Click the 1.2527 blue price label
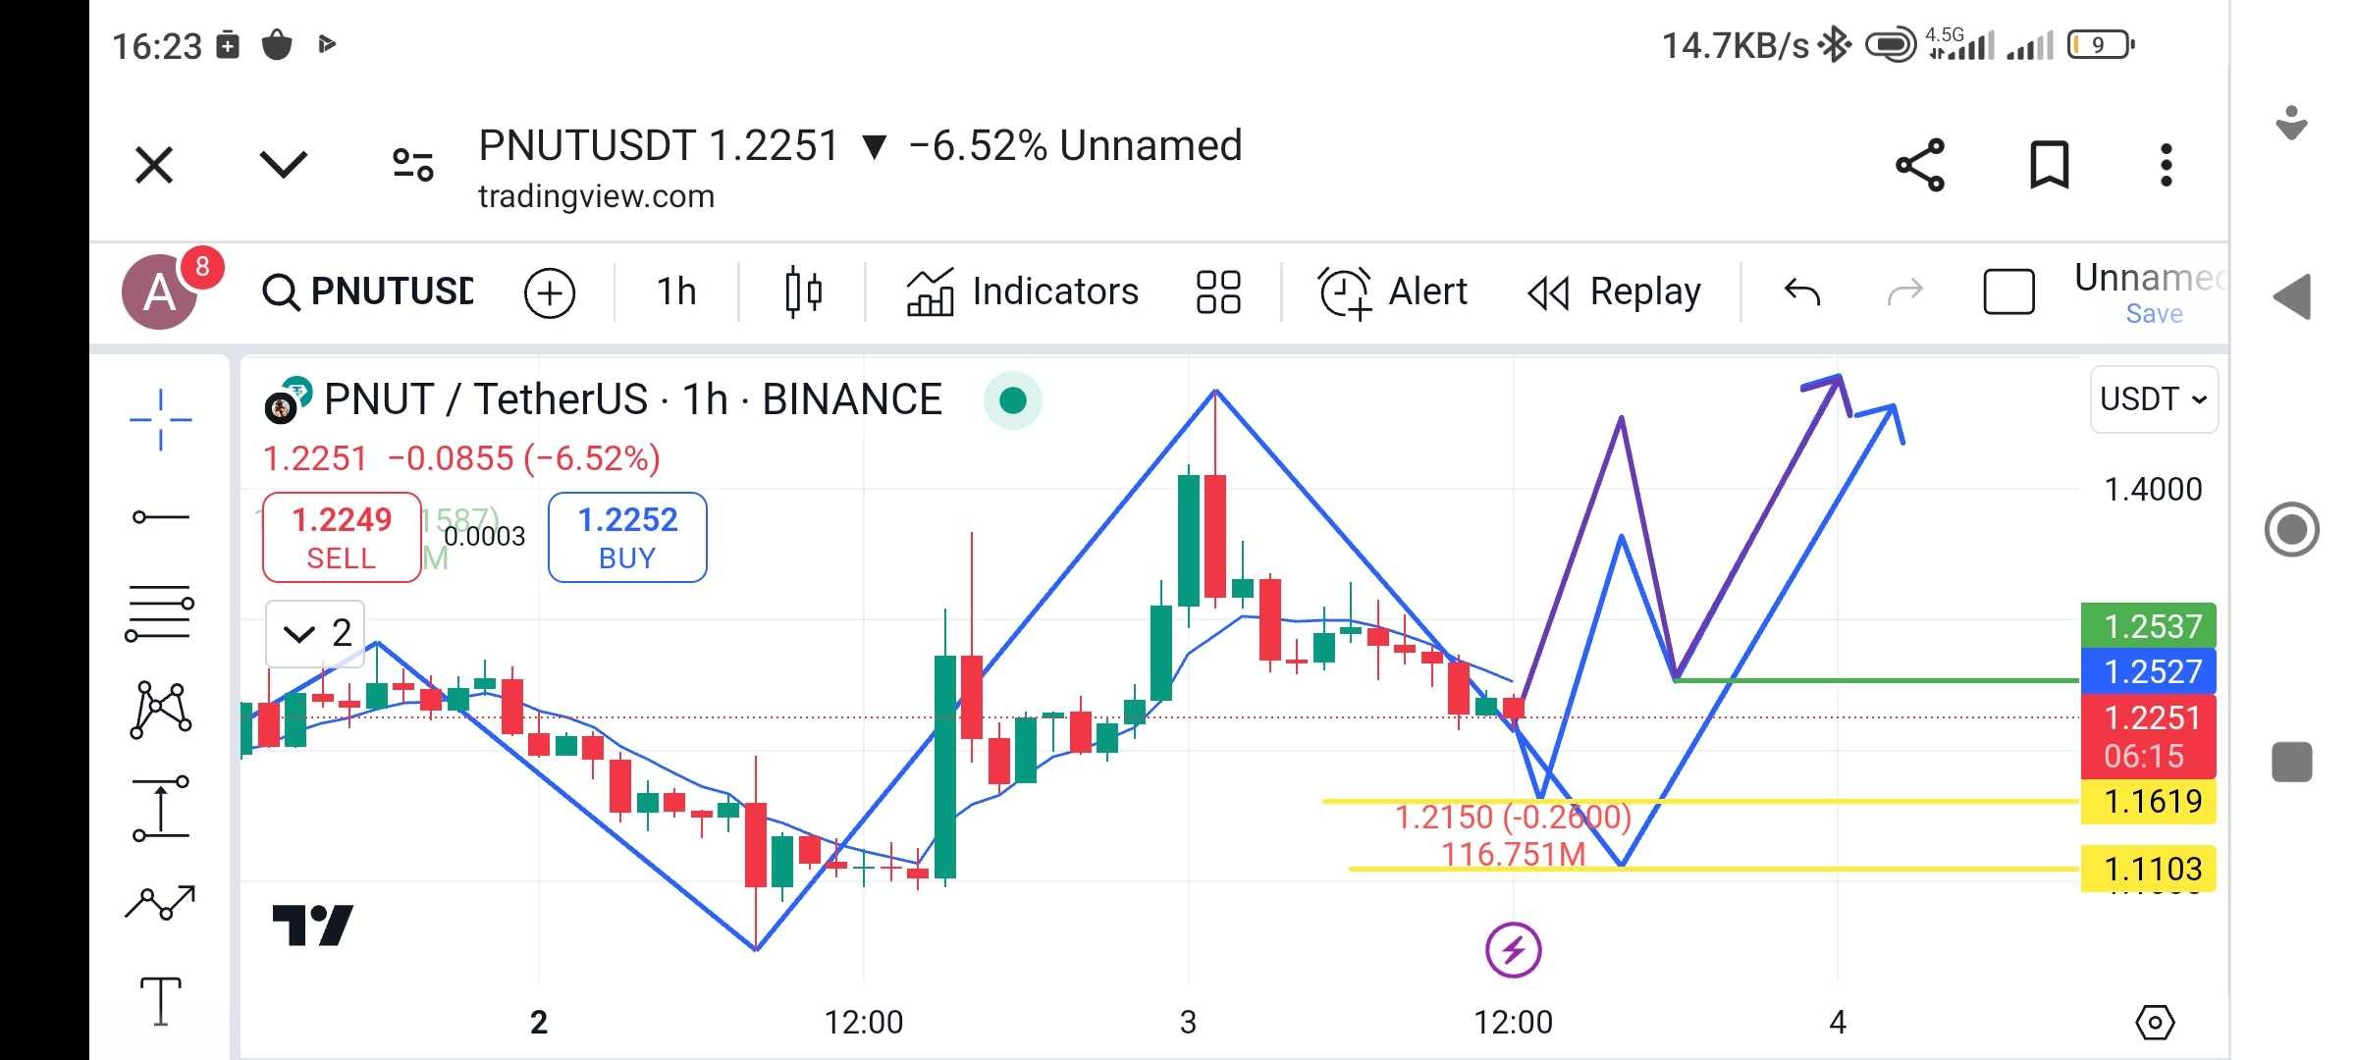Viewport: 2356px width, 1060px height. [x=2148, y=671]
